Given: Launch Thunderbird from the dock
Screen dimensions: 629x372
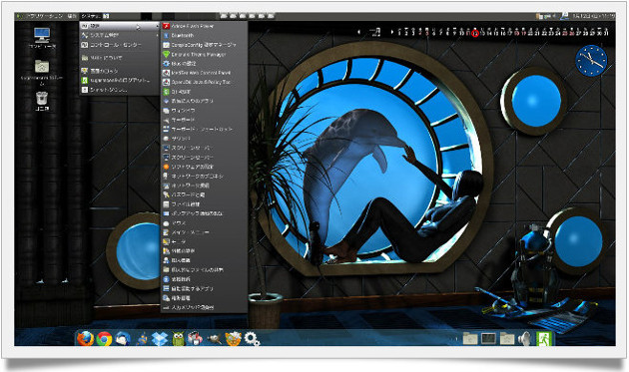Looking at the screenshot, I should 123,339.
